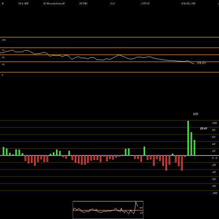Click the MR axis label 80
Image resolution: width=219 pixels, height=219 pixels.
(214, 130)
